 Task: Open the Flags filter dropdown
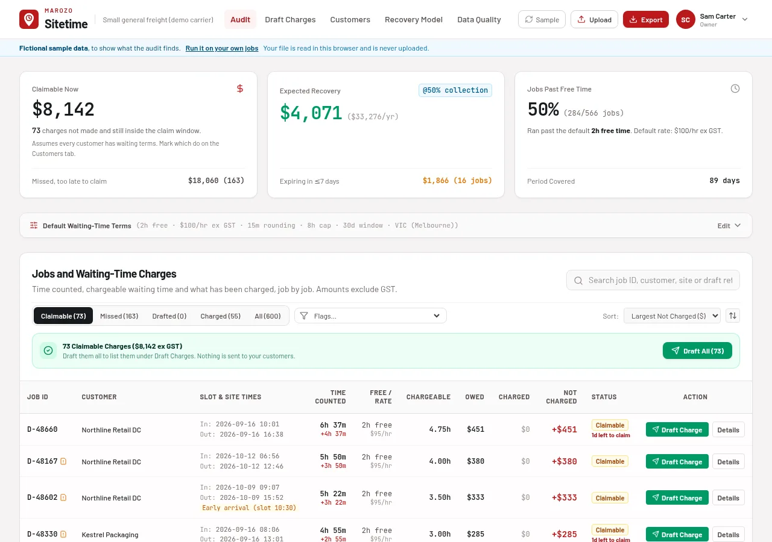click(370, 316)
